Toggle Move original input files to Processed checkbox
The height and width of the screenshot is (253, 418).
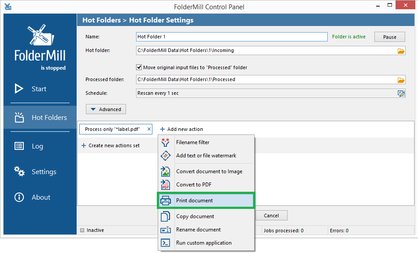point(139,67)
